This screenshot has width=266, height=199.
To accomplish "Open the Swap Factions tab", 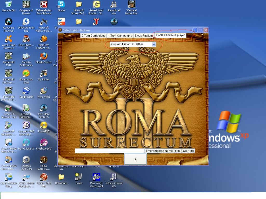I will pyautogui.click(x=144, y=36).
